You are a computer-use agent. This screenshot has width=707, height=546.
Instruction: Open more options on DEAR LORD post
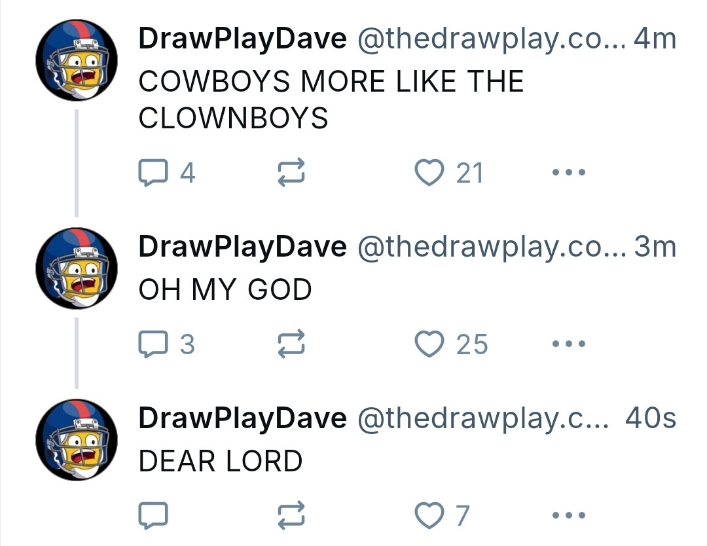(x=569, y=515)
